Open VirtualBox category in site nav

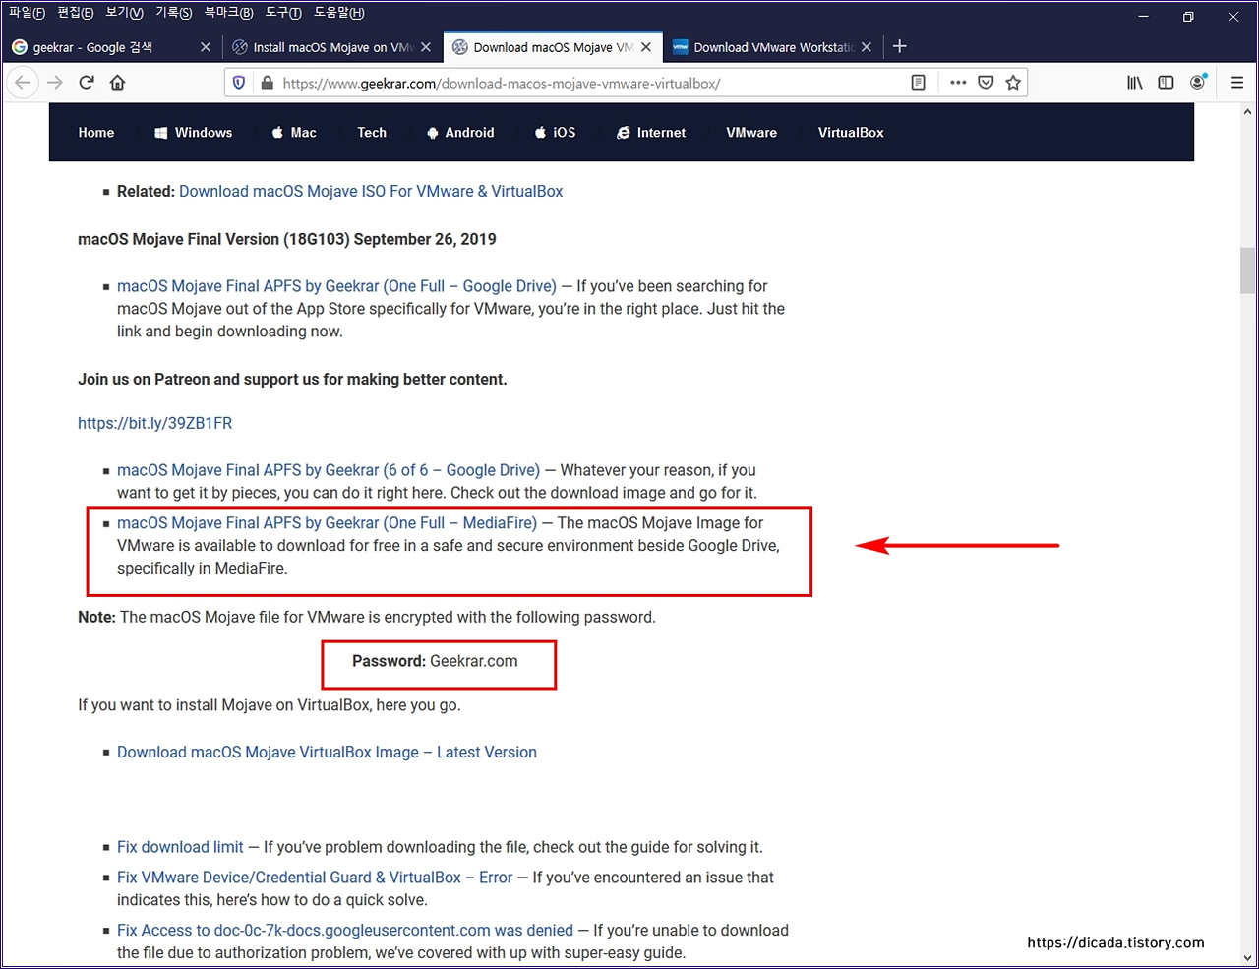(851, 133)
